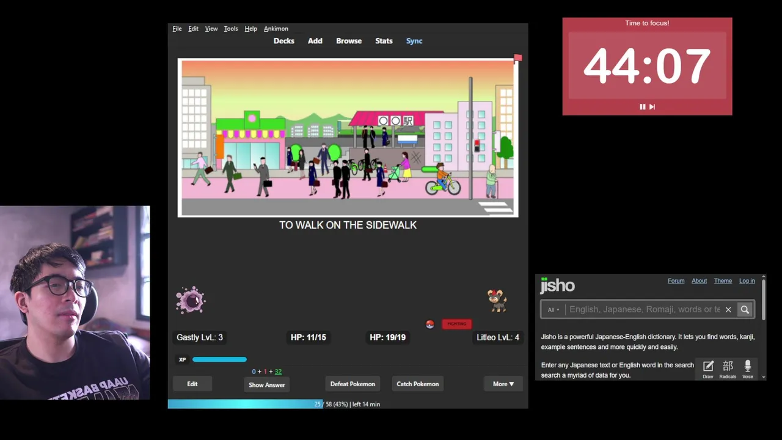The width and height of the screenshot is (782, 440).
Task: Click the "Litleo LvL: 4" label
Action: point(498,337)
